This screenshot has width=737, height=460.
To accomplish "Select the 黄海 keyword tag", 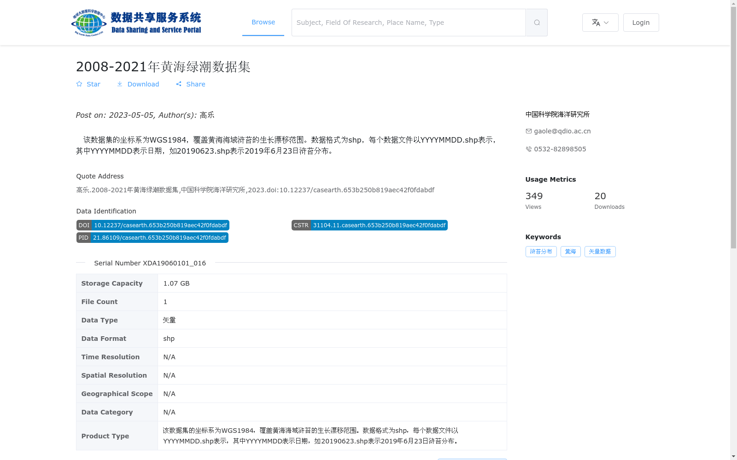I will click(x=570, y=252).
